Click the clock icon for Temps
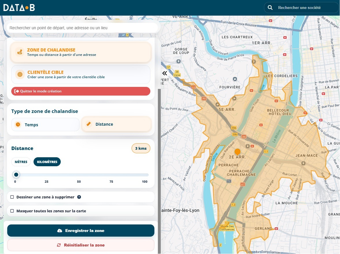340x254 pixels. coord(18,125)
